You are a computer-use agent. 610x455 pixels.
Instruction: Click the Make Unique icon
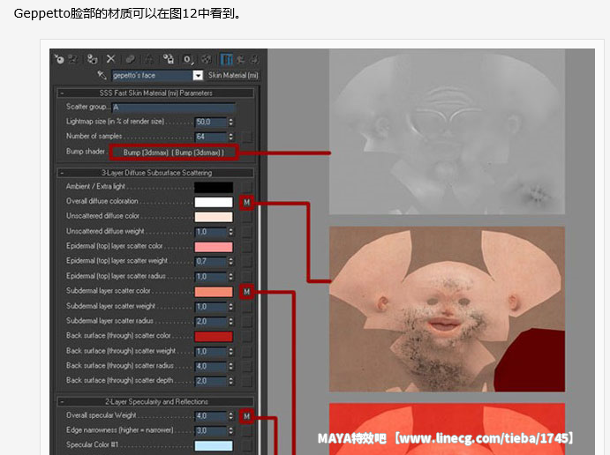pyautogui.click(x=148, y=59)
